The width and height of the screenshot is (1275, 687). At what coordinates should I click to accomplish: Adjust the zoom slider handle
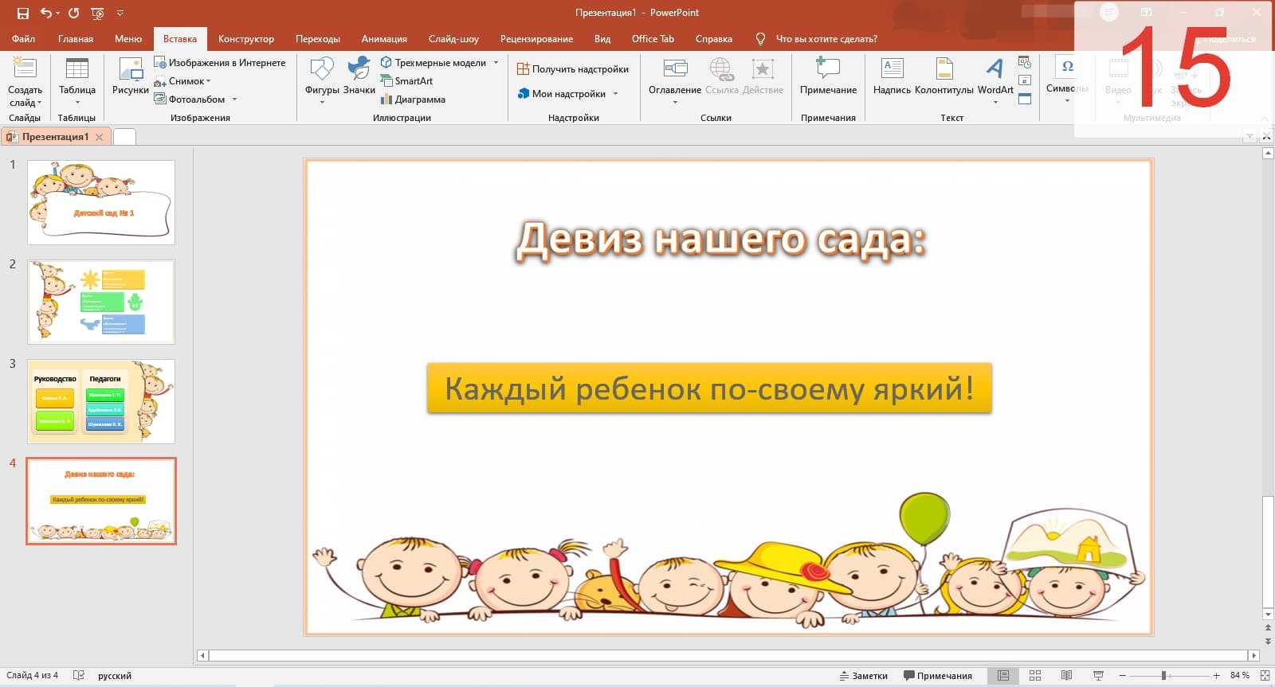click(1163, 676)
